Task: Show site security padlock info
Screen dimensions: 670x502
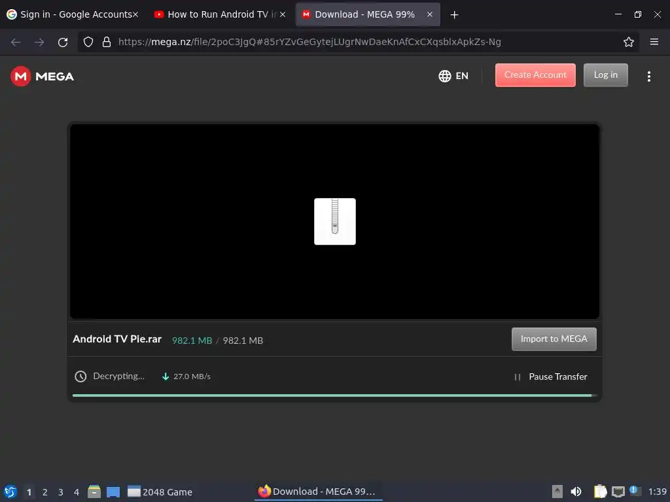Action: 107,42
